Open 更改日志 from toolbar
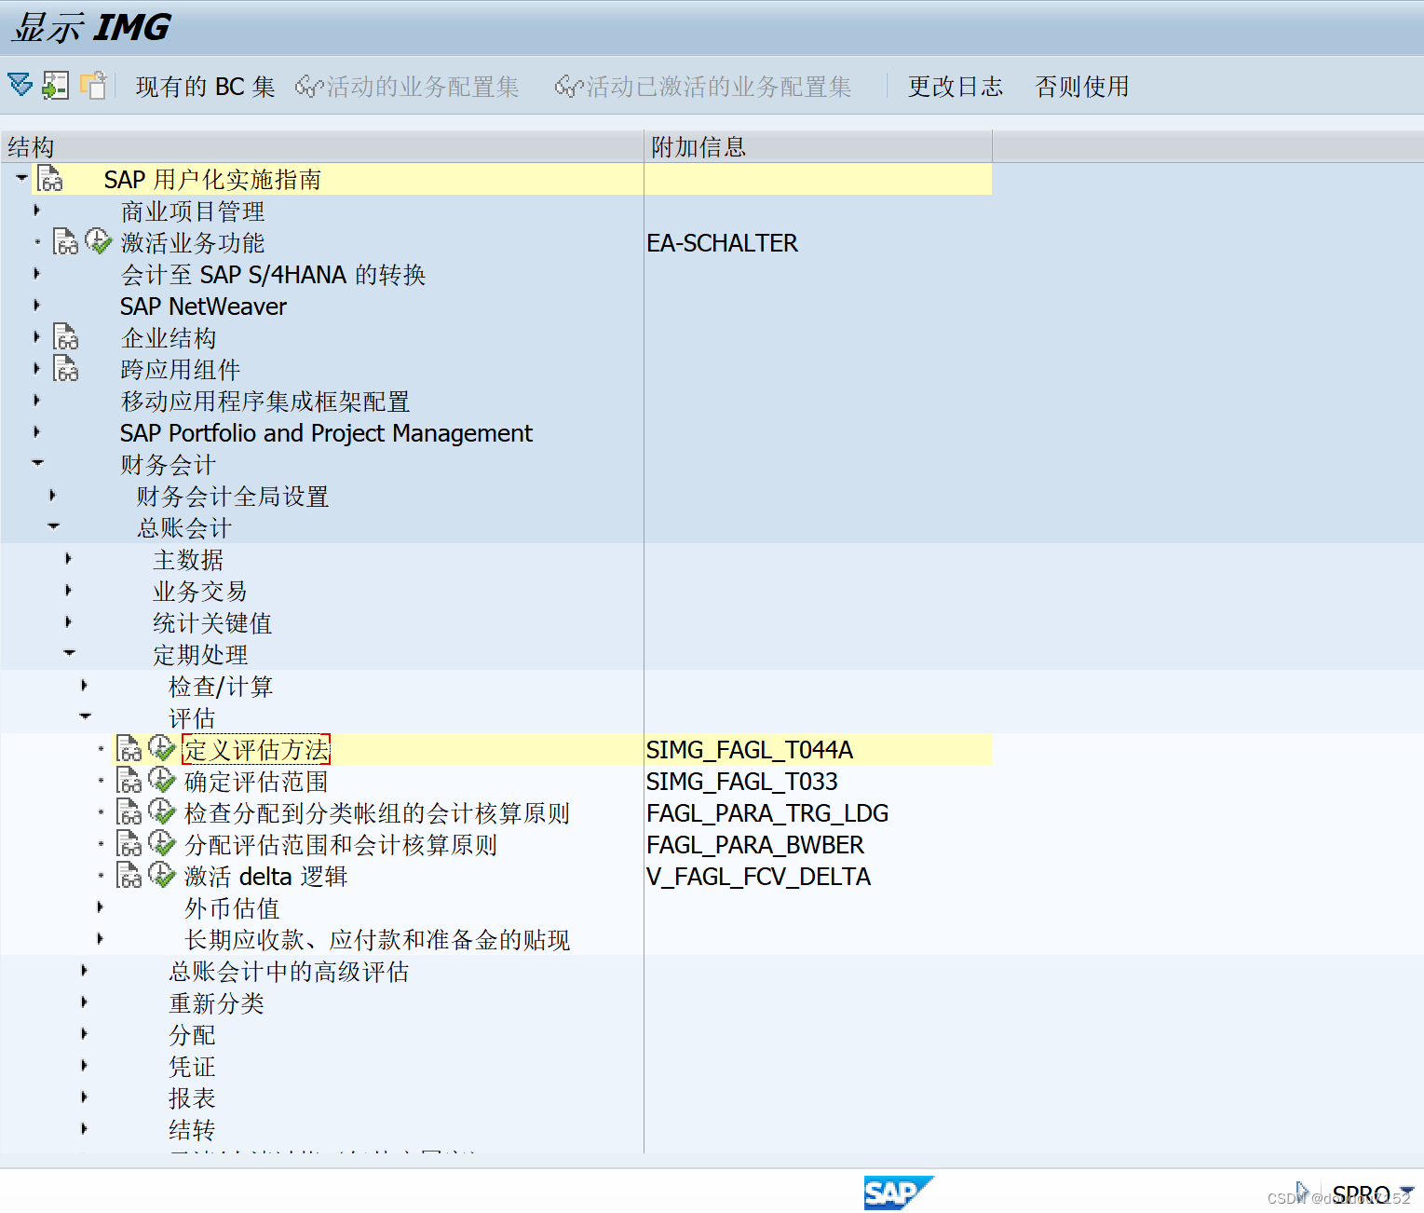 956,87
